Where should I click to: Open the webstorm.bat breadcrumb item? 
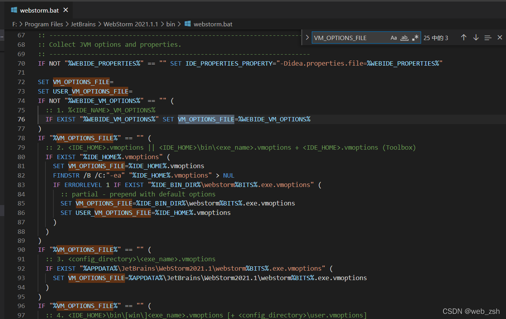pyautogui.click(x=213, y=24)
